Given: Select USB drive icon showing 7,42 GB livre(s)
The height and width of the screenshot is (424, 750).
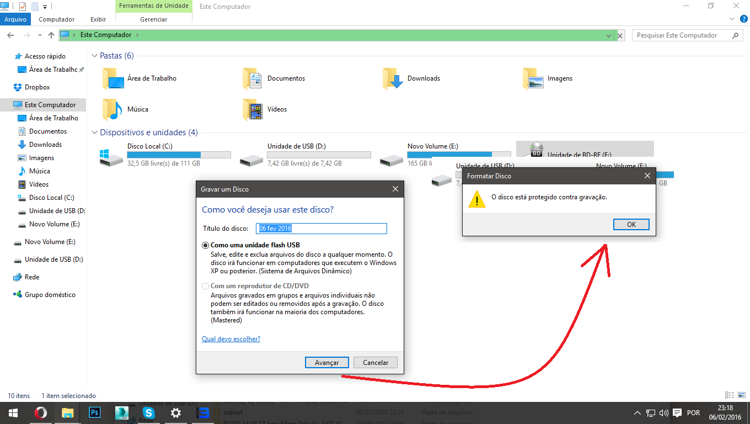Looking at the screenshot, I should (251, 160).
